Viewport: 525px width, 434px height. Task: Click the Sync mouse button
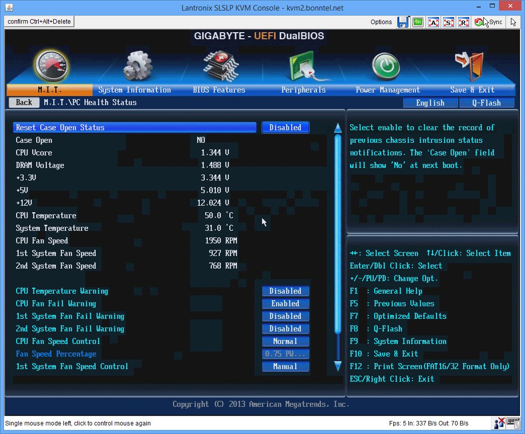click(489, 22)
